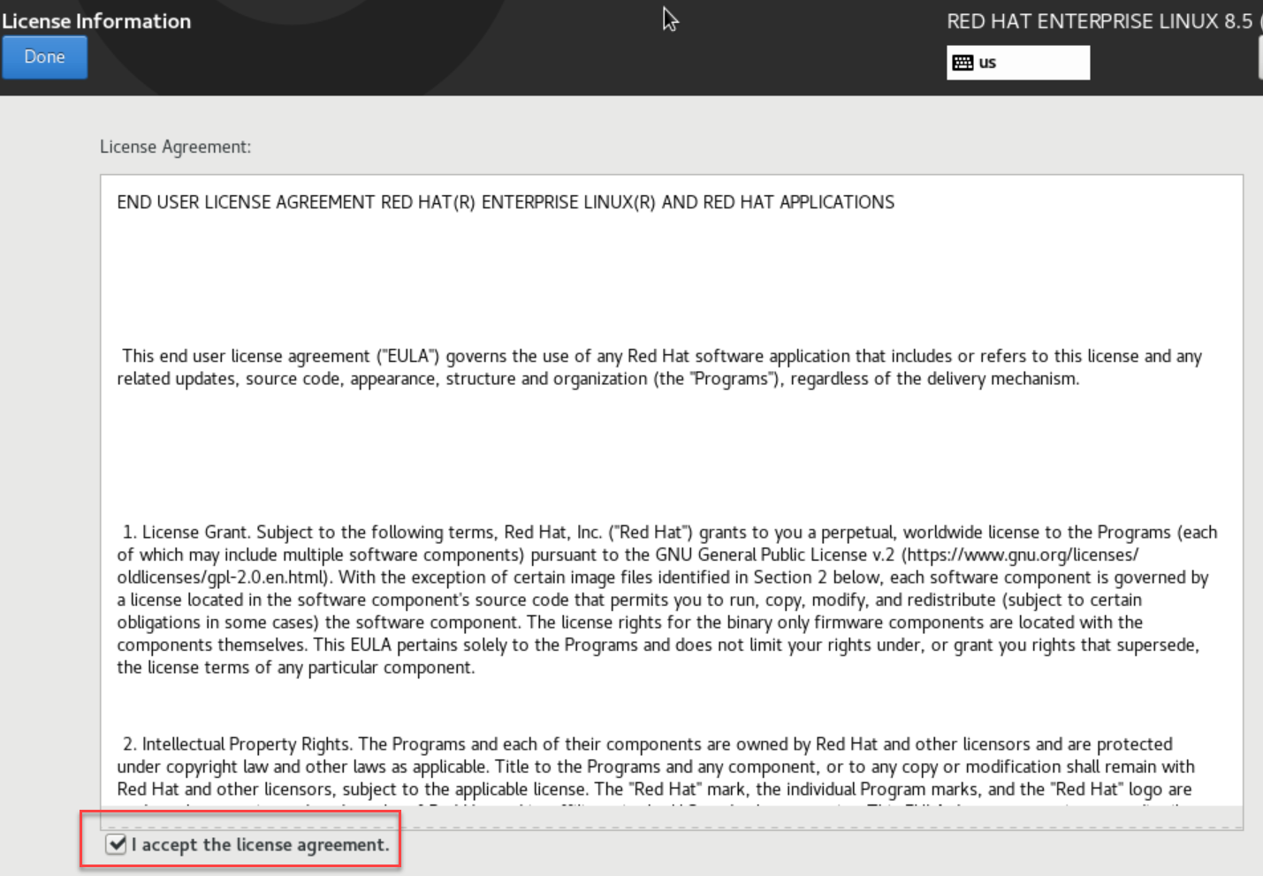Click the License Information heading
The image size is (1263, 876).
point(96,21)
